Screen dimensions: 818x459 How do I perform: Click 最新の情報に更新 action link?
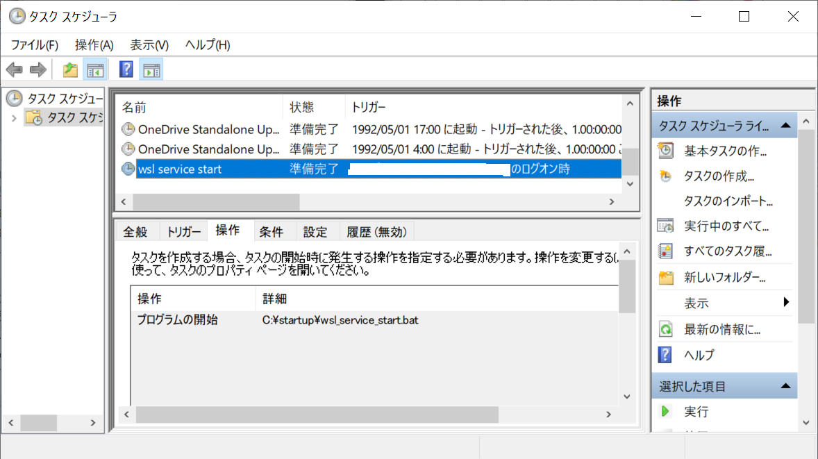(723, 329)
